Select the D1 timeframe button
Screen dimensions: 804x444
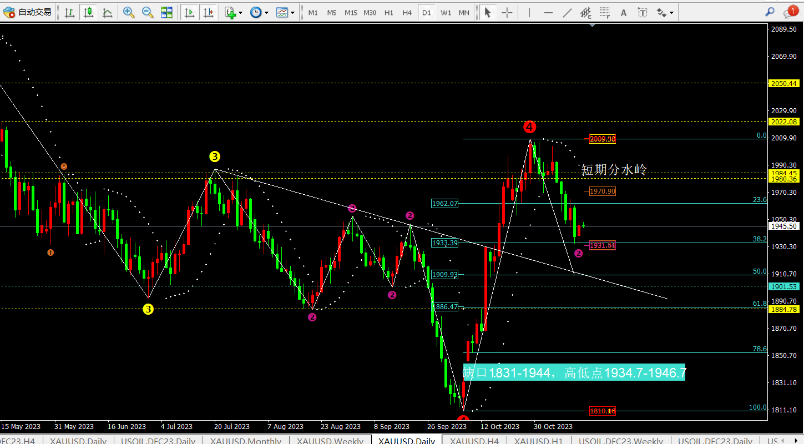click(426, 12)
